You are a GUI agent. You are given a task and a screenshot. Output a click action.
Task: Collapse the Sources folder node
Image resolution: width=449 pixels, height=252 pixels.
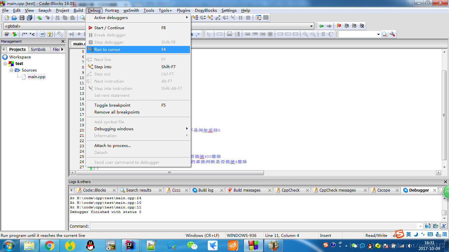click(12, 70)
